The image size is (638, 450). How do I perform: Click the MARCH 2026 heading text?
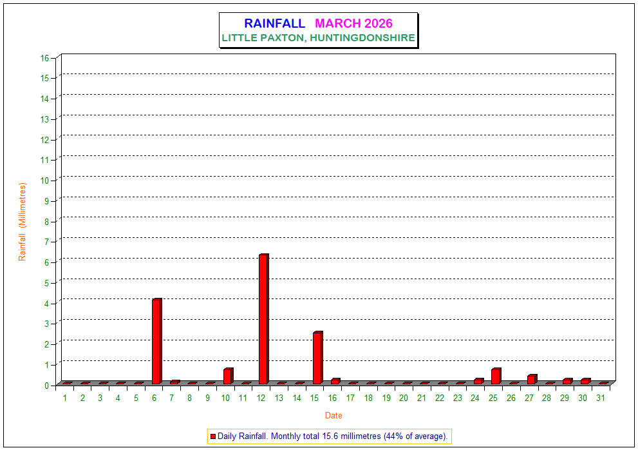click(x=353, y=24)
